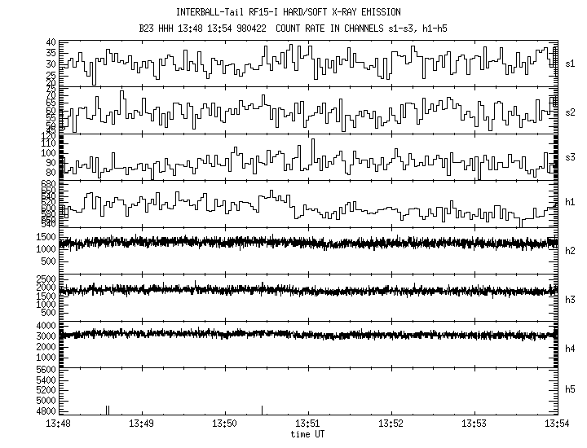Click the h5 spike just after 13:50

(262, 410)
